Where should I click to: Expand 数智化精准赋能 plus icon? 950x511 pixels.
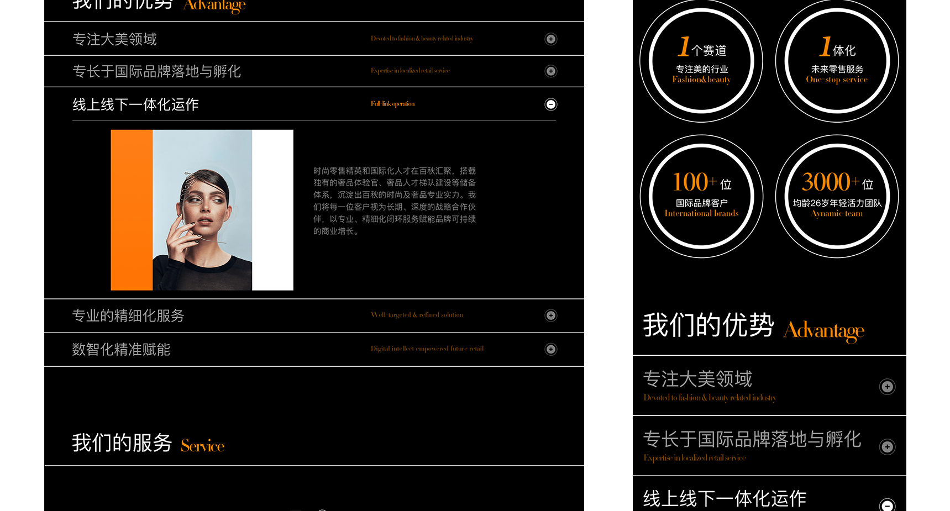coord(551,349)
